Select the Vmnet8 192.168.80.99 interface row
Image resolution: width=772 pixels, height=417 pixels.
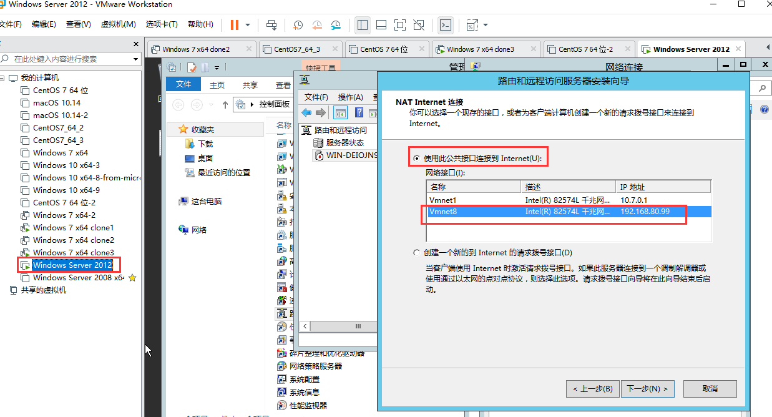569,212
